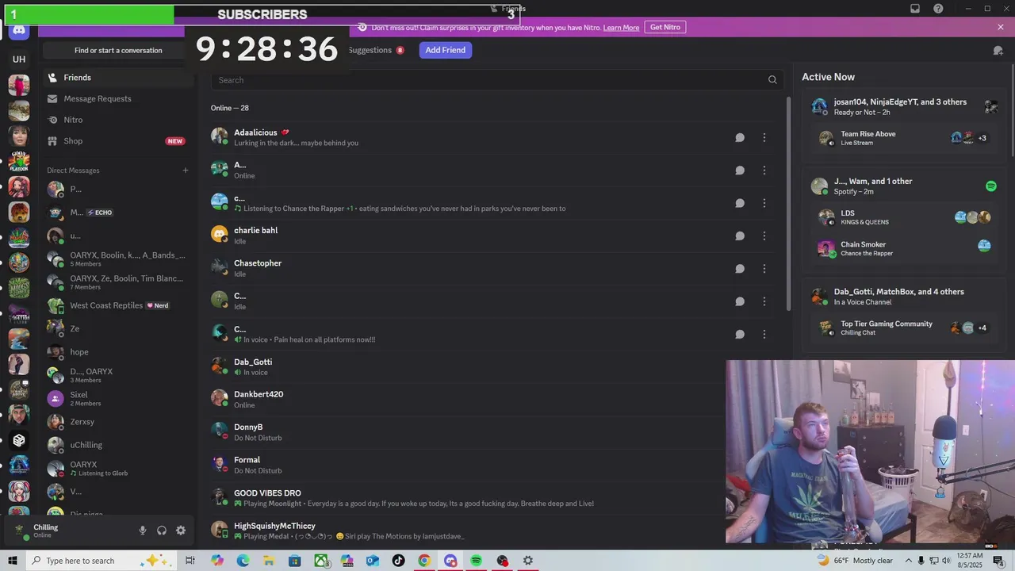Start a new group DM icon
This screenshot has width=1015, height=571.
pyautogui.click(x=998, y=51)
